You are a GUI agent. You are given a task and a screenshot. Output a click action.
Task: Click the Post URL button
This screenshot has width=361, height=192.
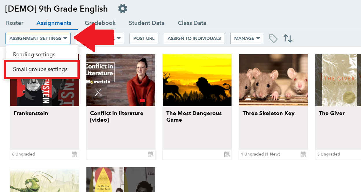point(144,38)
